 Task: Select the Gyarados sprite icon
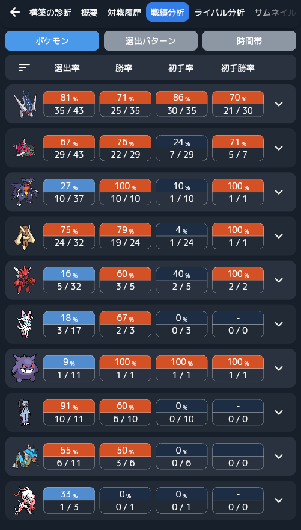point(25,457)
